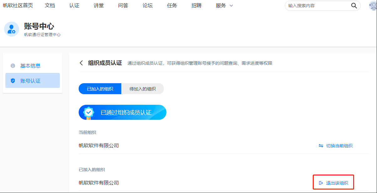Open the 认证 menu item
This screenshot has height=193, width=377.
click(x=74, y=6)
